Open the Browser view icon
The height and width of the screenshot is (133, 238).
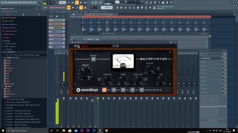(134, 7)
